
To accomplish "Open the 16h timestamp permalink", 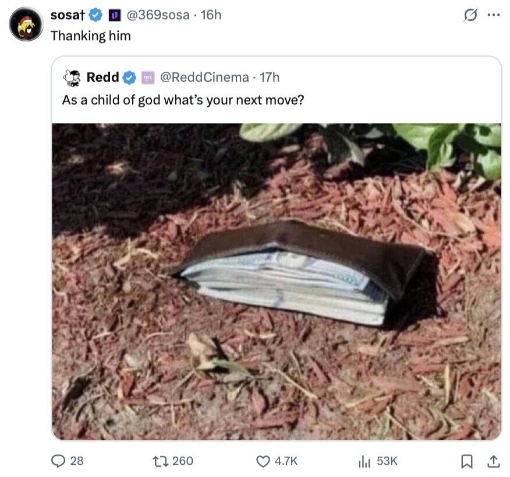I will pos(211,15).
